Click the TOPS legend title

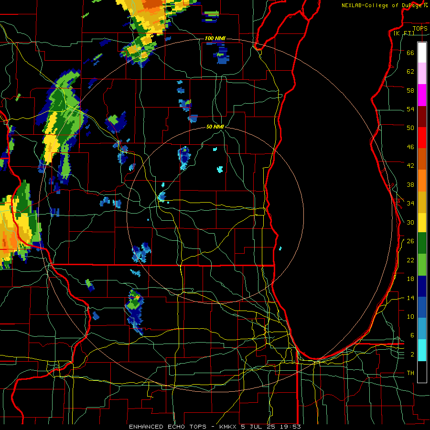point(420,29)
